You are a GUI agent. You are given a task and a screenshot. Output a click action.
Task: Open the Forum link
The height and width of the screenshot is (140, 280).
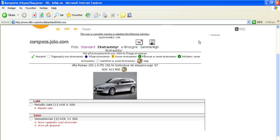point(86,29)
